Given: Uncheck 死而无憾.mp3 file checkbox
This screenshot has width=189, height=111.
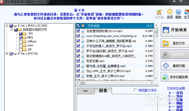Looking at the screenshot, I should point(78,61).
